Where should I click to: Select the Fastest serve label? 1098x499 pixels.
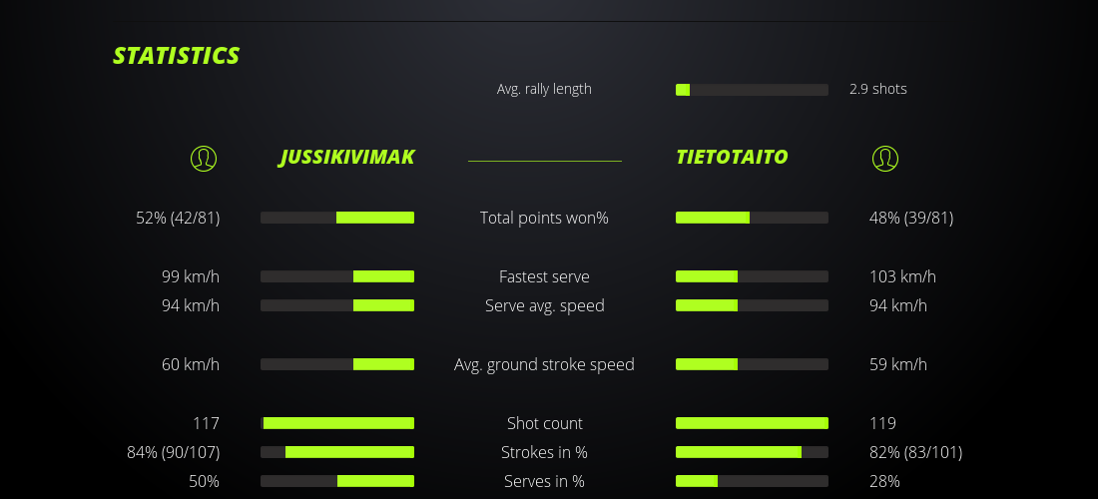click(544, 276)
